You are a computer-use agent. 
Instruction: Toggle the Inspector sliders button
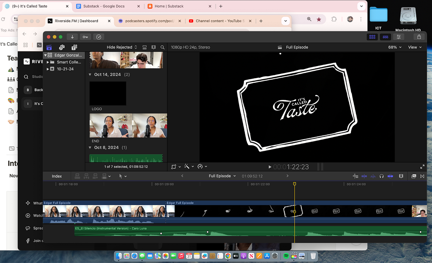coord(399,37)
